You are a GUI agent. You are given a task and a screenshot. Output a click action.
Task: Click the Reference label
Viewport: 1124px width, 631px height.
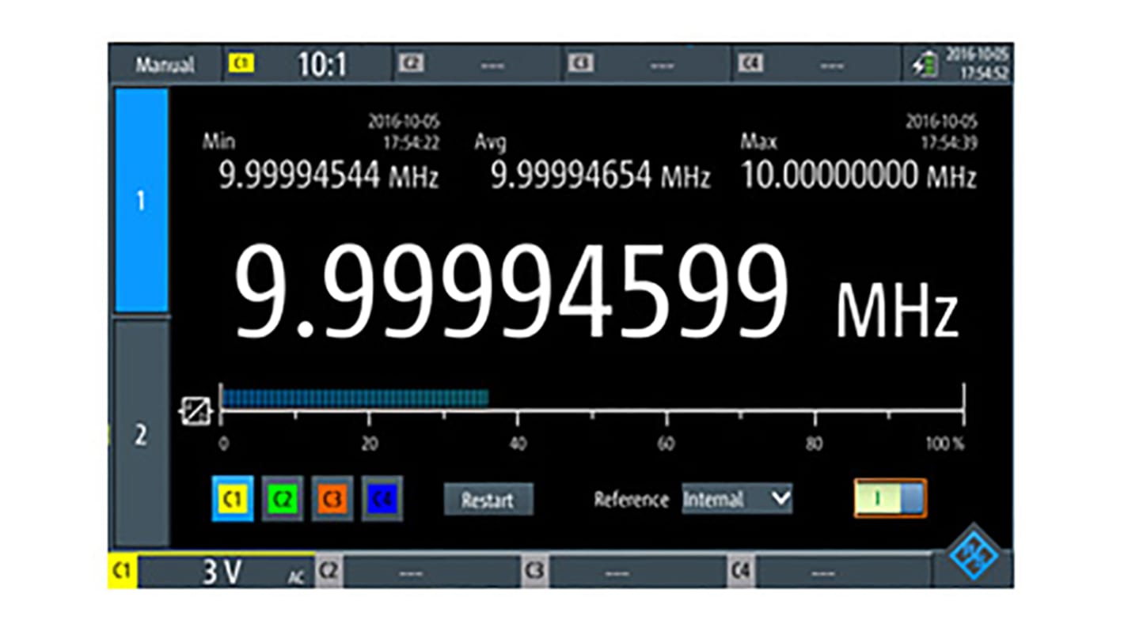tap(631, 500)
